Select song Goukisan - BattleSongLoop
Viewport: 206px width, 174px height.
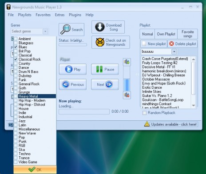pos(163,100)
